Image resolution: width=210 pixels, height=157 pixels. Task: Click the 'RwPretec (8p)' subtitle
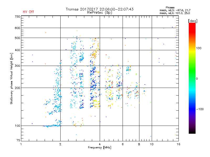pos(99,13)
